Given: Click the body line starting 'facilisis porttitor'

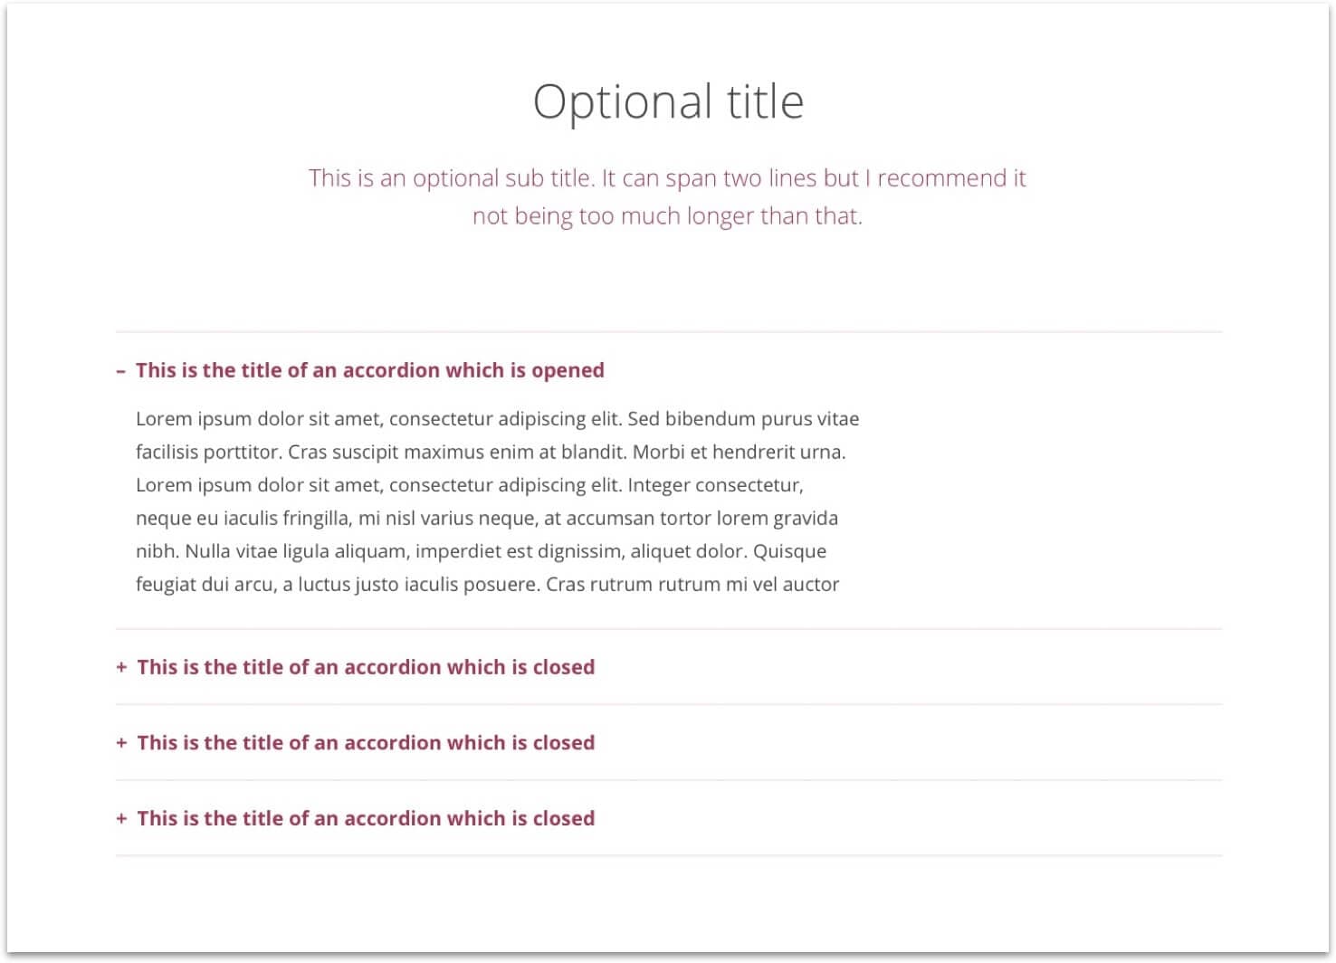Looking at the screenshot, I should 491,452.
